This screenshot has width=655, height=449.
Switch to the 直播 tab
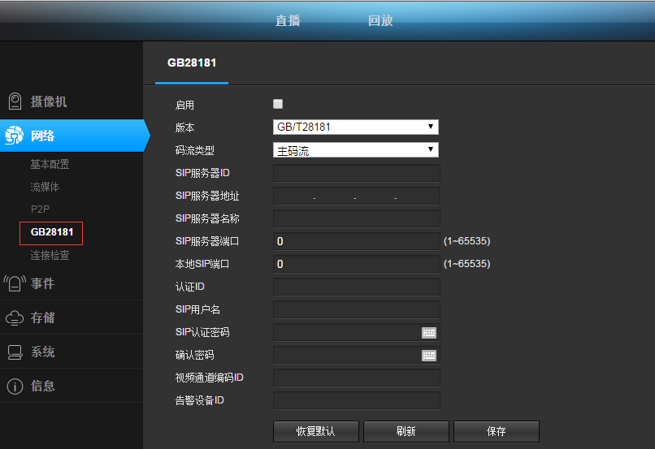coord(288,20)
